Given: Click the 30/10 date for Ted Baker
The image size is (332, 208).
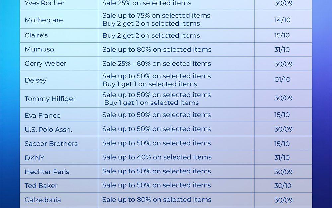Looking at the screenshot, I should (x=283, y=186).
